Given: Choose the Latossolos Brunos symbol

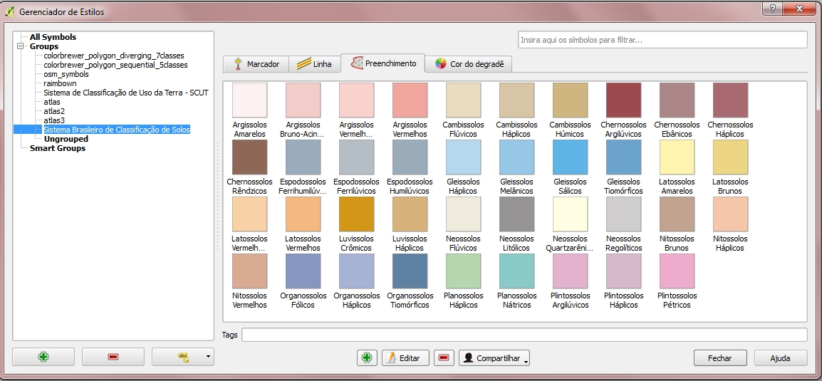Looking at the screenshot, I should point(731,157).
